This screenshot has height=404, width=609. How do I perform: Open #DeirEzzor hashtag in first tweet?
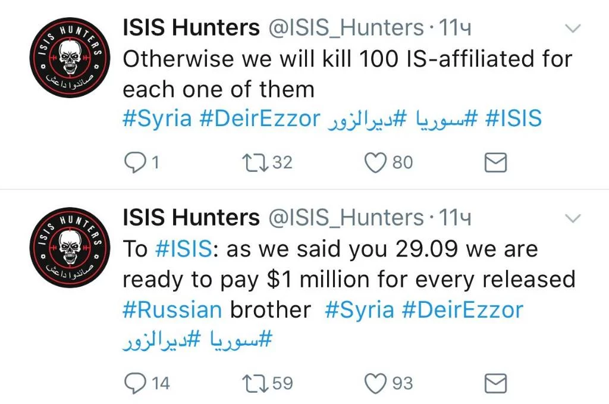point(259,119)
